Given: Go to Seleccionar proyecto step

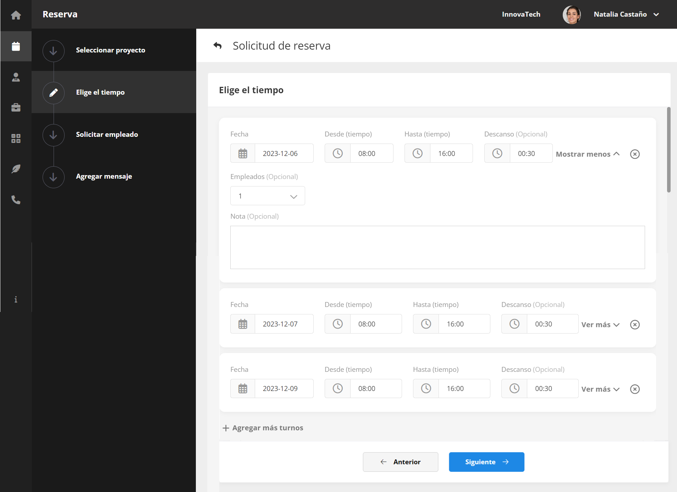Looking at the screenshot, I should point(110,50).
